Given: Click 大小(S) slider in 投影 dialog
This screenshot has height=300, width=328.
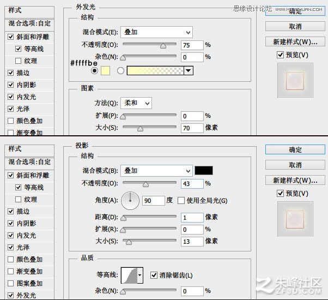Looking at the screenshot, I should click(x=150, y=241).
